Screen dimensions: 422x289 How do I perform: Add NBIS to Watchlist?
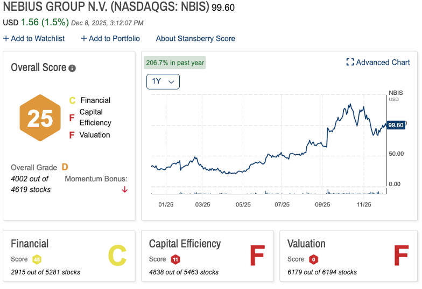click(x=34, y=38)
